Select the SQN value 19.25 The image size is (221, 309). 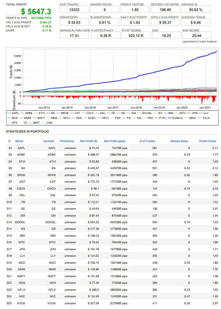click(x=167, y=36)
